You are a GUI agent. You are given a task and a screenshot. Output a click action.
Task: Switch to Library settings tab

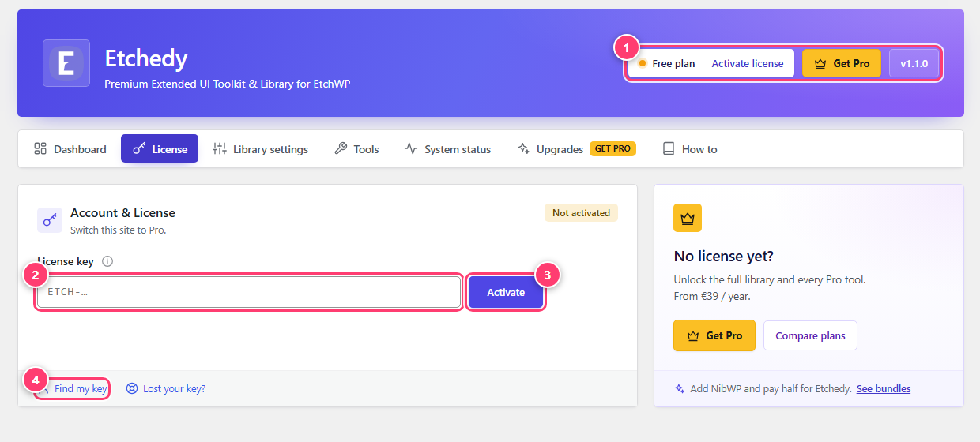tap(261, 149)
